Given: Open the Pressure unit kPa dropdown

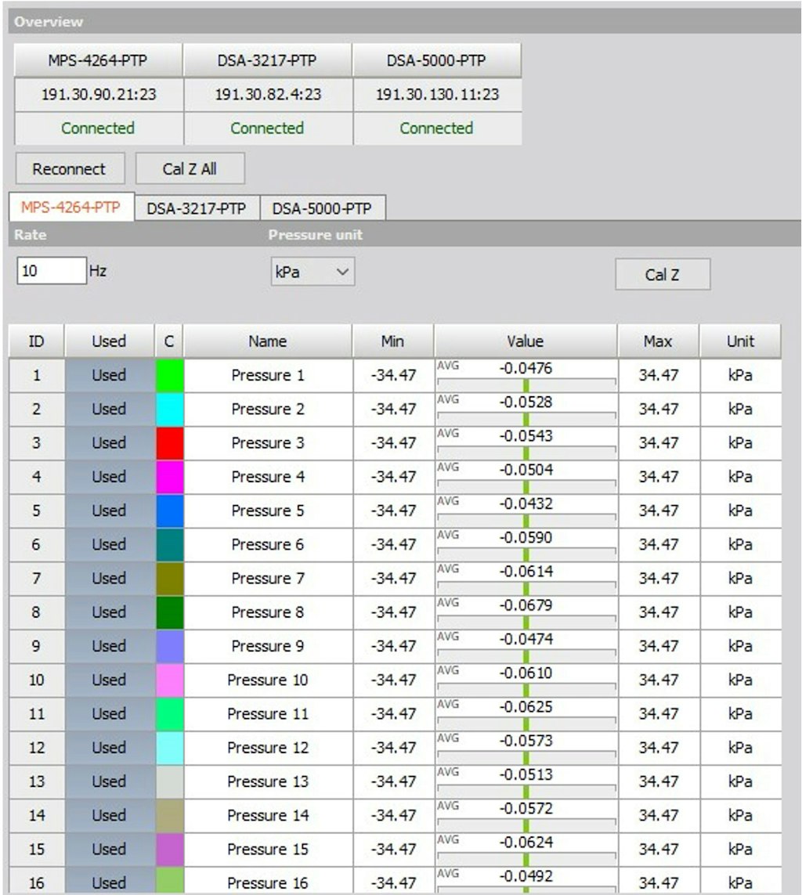Looking at the screenshot, I should point(312,272).
